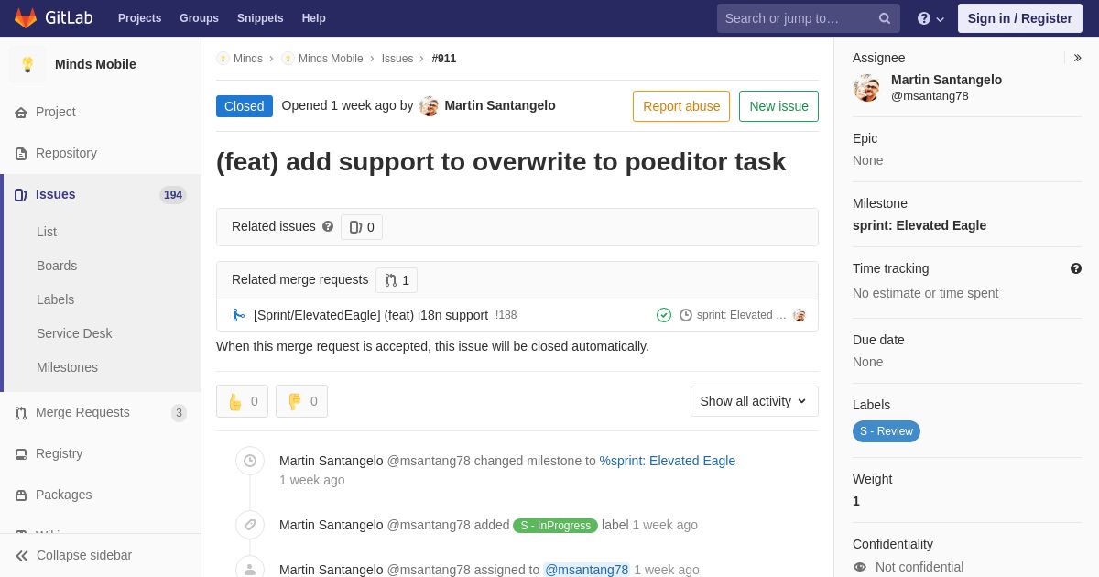Click the #911 breadcrumb item

(444, 59)
